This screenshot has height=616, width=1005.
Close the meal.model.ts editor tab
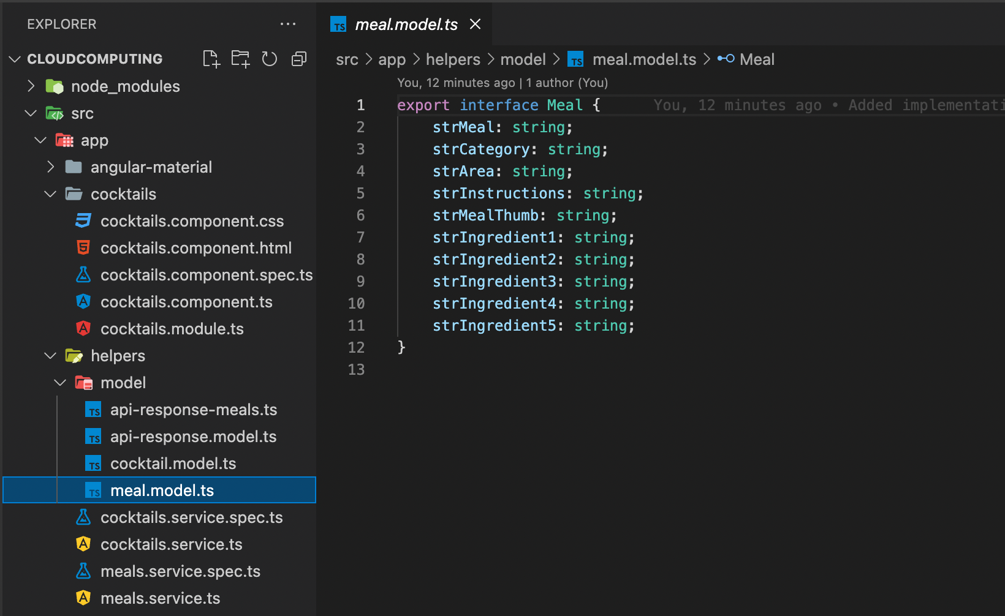click(x=475, y=24)
